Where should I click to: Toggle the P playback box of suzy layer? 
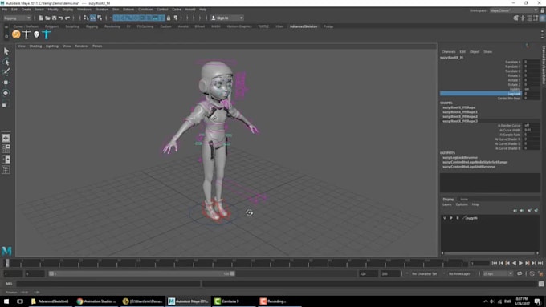click(451, 218)
